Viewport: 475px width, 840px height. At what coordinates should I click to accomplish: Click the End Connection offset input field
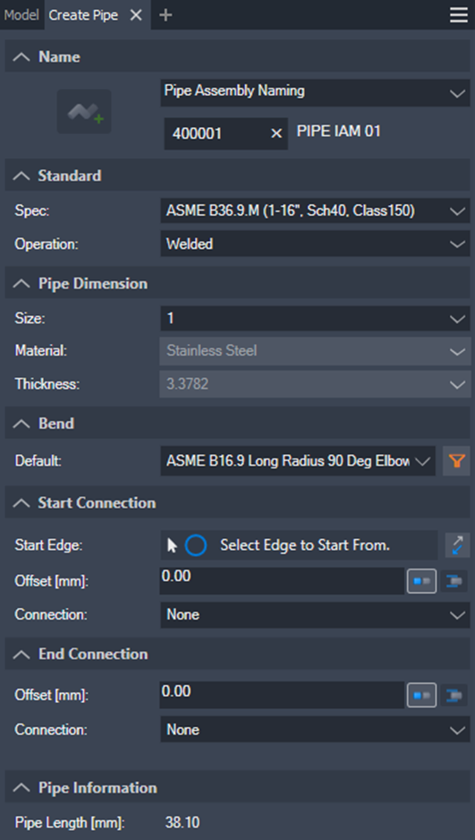tap(282, 695)
